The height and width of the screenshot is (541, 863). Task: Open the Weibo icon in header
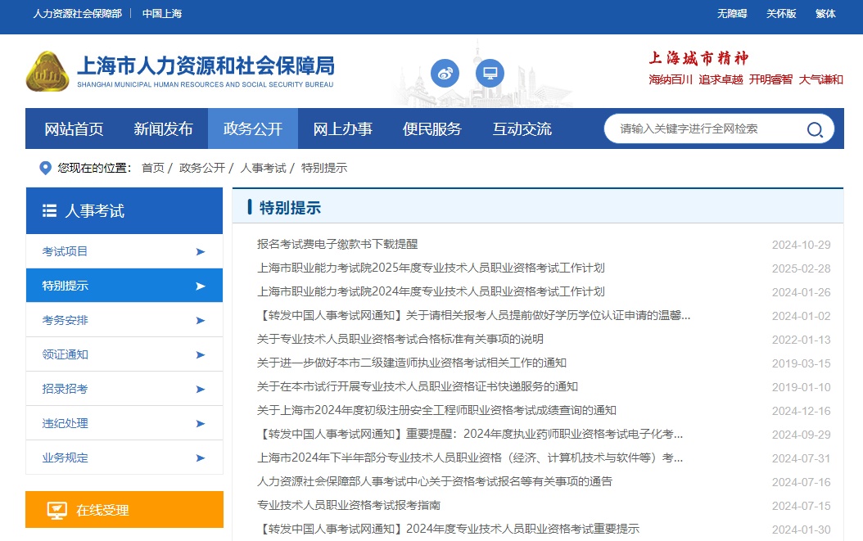(445, 73)
